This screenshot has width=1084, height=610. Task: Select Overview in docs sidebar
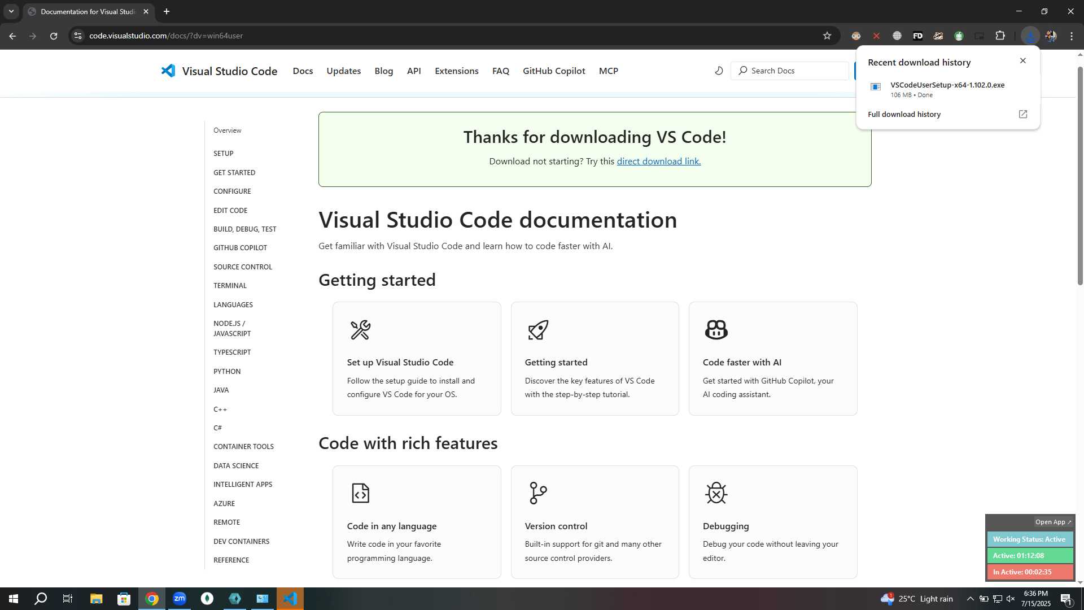click(x=227, y=130)
